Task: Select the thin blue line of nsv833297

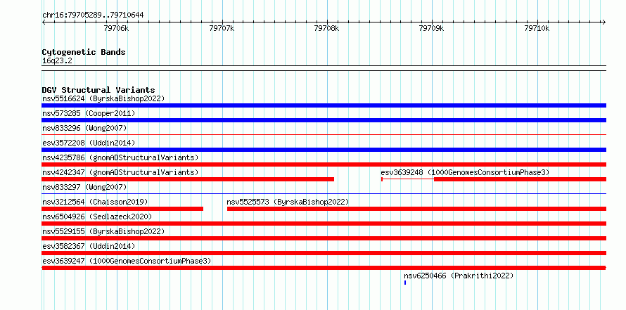Action: click(324, 194)
